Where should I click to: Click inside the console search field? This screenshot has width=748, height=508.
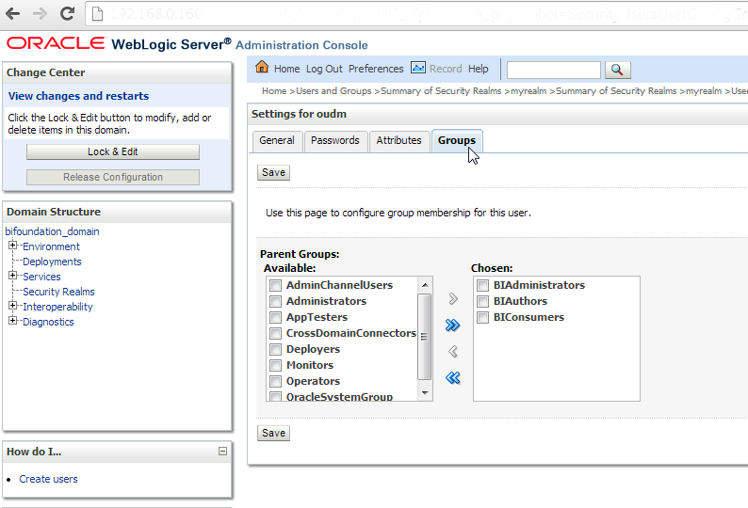pos(553,70)
